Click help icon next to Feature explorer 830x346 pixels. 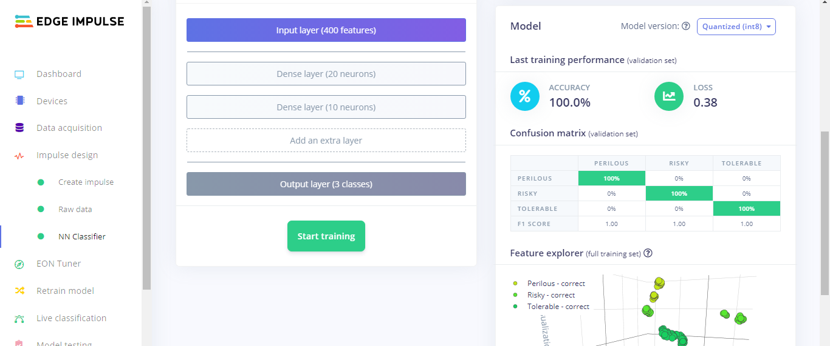click(x=648, y=253)
